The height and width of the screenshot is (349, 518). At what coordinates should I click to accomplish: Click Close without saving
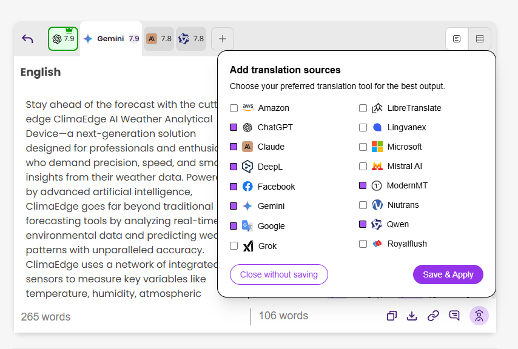pyautogui.click(x=278, y=274)
